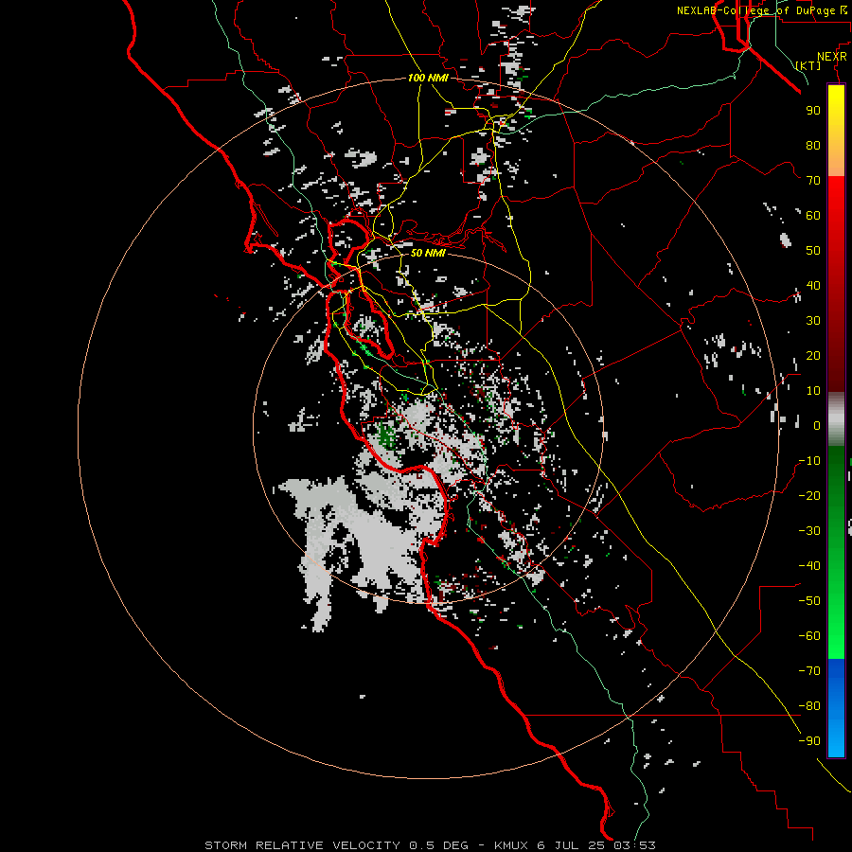Click the 40 value on the velocity scale

pyautogui.click(x=813, y=285)
